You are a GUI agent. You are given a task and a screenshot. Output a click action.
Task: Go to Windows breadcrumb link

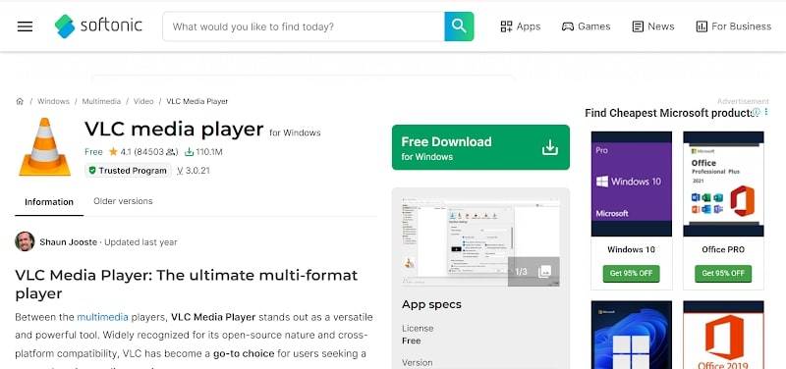[53, 101]
